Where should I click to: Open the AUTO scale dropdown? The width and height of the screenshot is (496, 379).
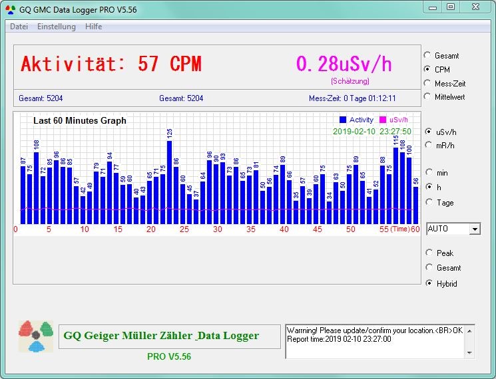click(475, 229)
